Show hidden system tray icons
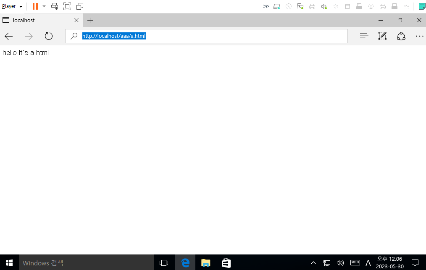 click(313, 263)
